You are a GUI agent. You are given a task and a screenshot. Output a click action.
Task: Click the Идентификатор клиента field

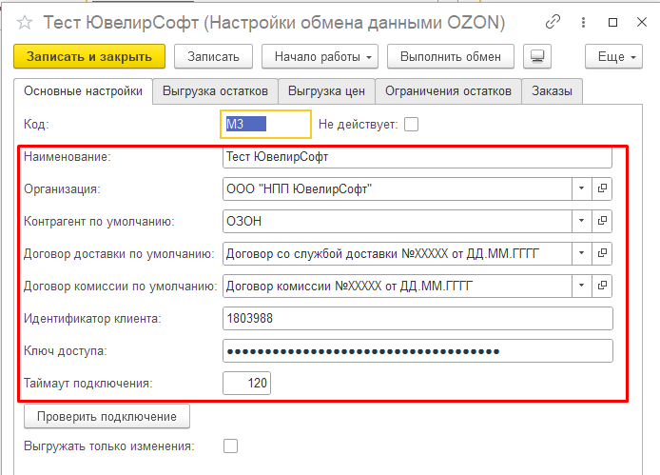coord(417,318)
